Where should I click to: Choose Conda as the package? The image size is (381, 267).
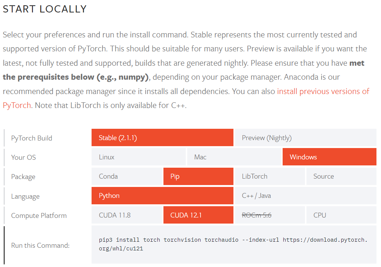click(x=127, y=176)
